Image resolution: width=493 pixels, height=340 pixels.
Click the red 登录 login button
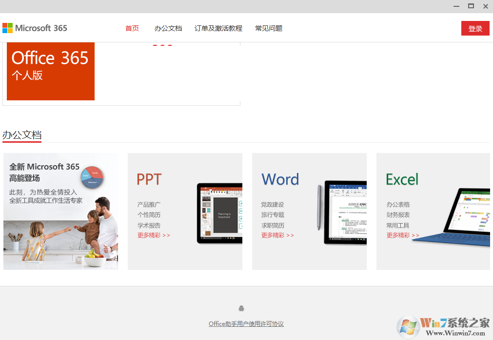click(x=475, y=28)
